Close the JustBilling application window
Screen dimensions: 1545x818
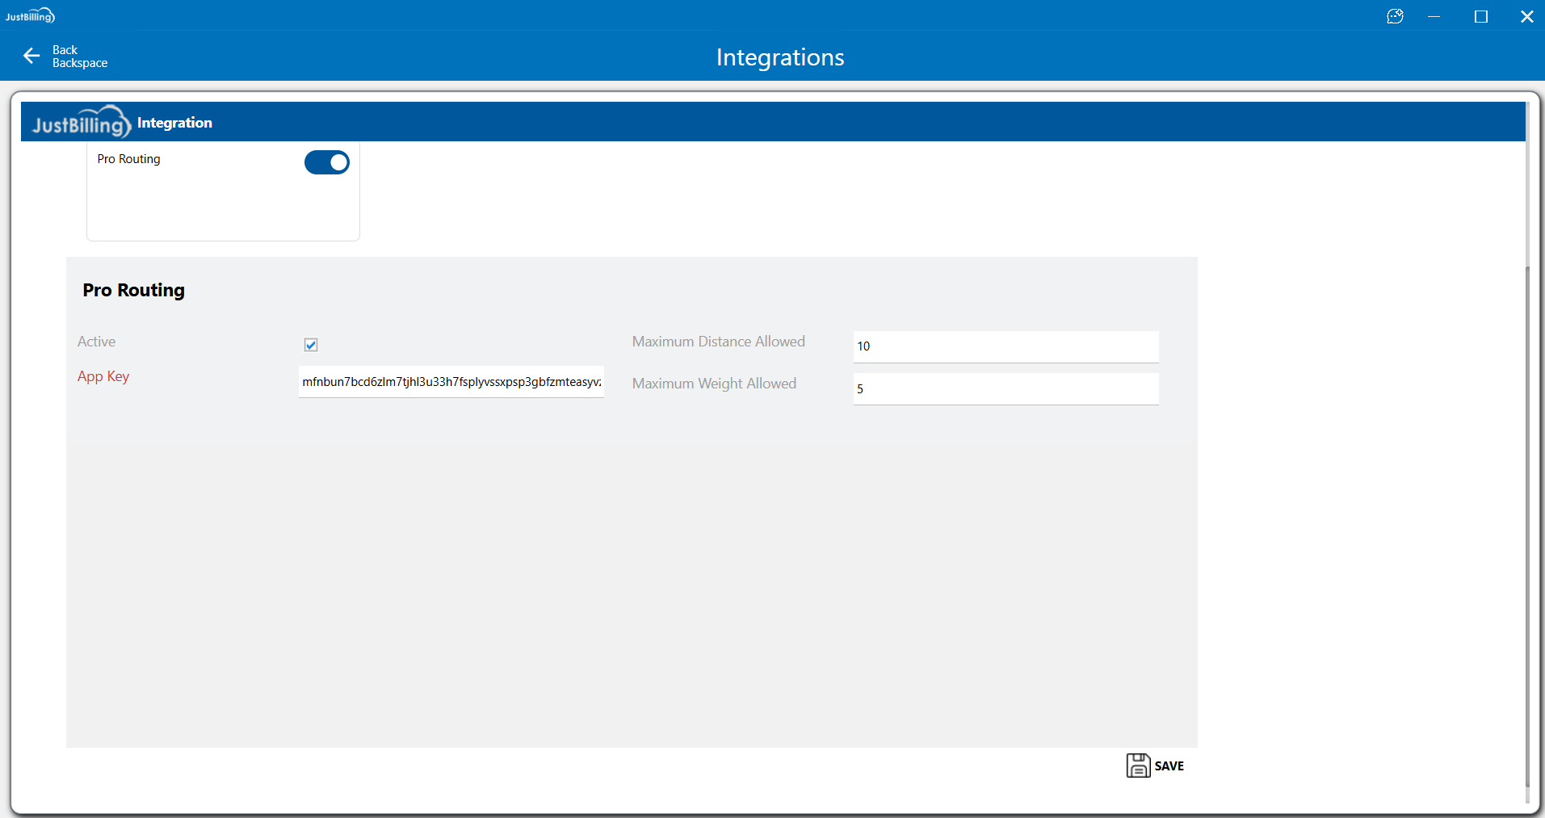(x=1526, y=16)
